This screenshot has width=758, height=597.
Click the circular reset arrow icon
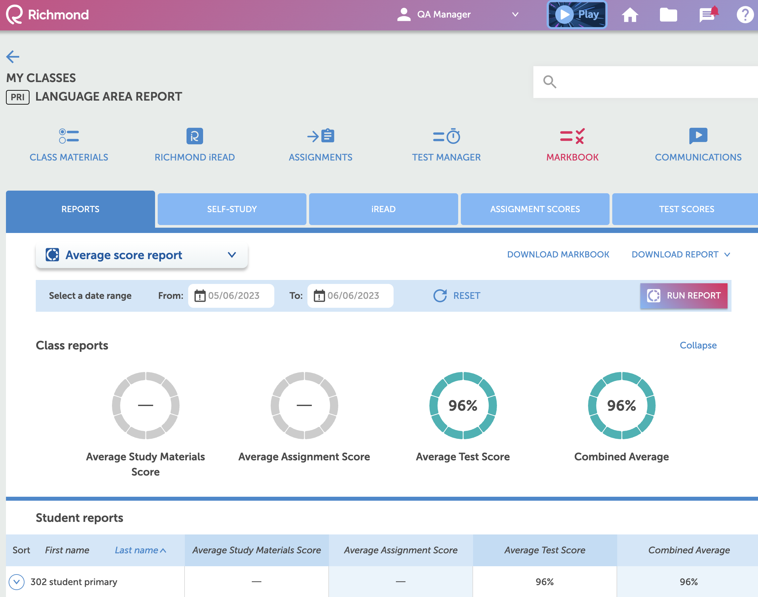click(440, 296)
